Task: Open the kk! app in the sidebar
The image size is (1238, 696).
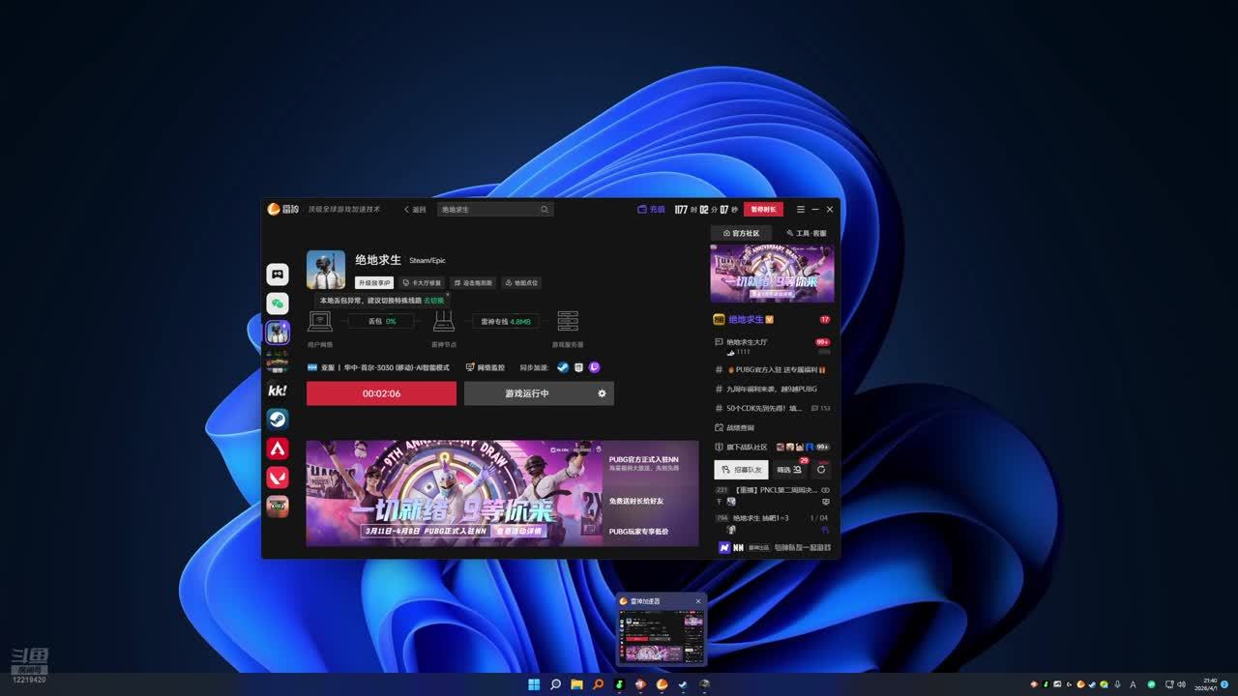Action: coord(278,391)
